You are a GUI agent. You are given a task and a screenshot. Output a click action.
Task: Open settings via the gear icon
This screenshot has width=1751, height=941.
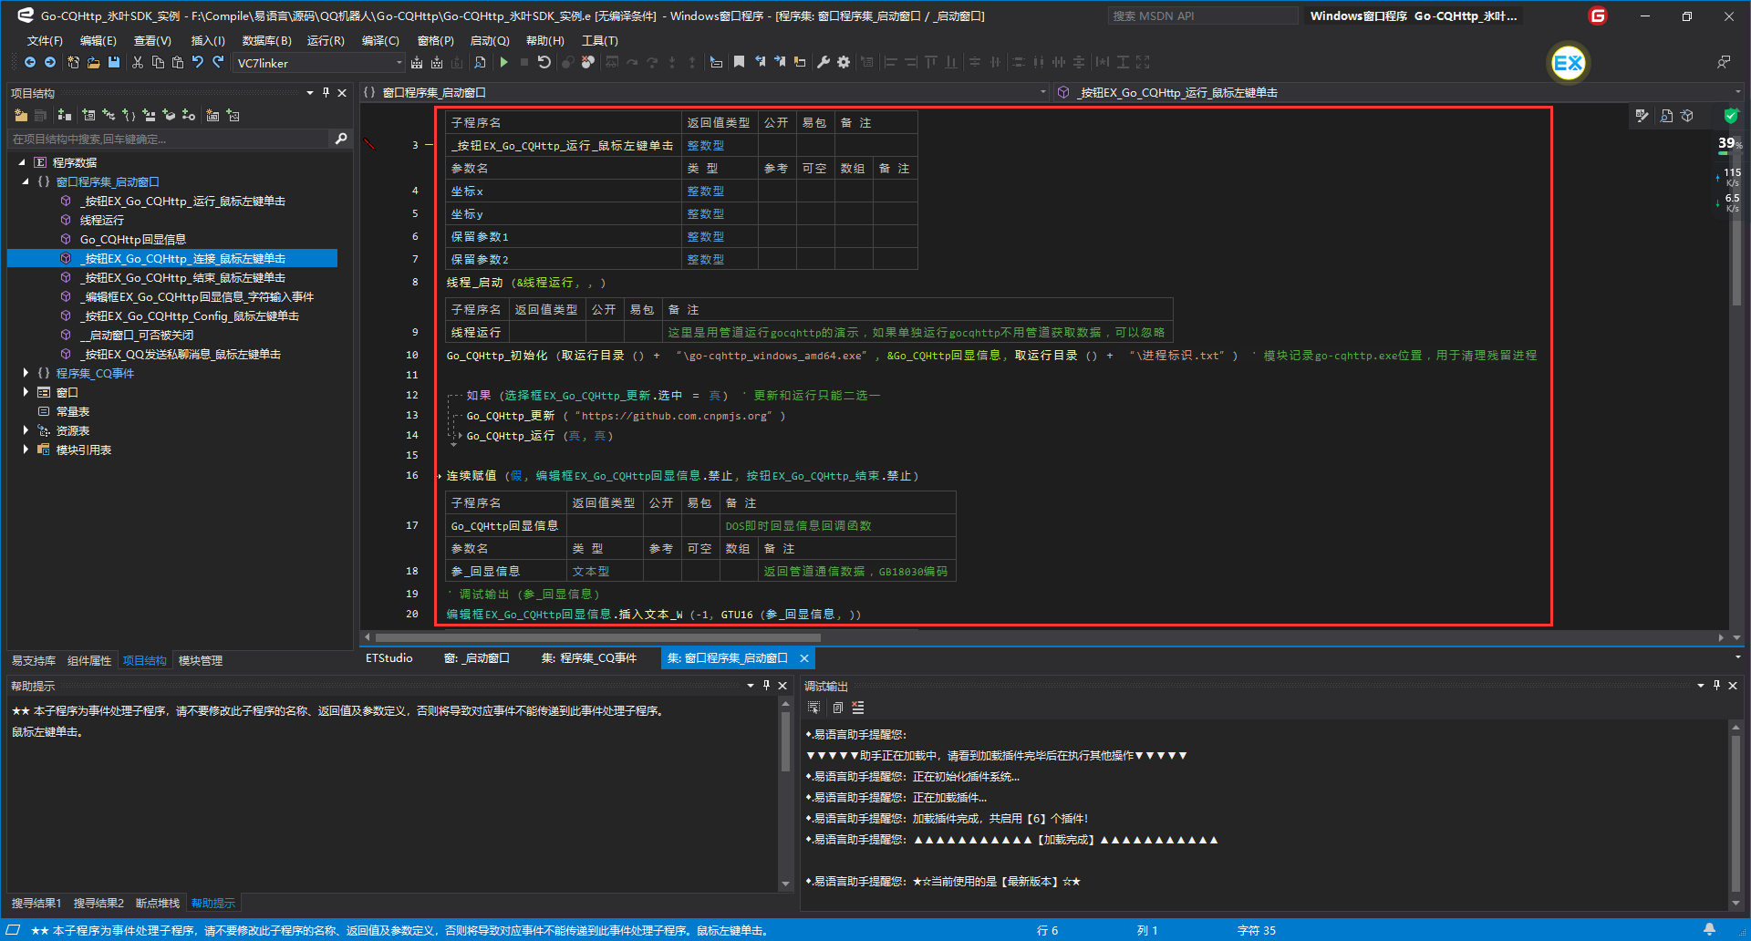pos(844,62)
